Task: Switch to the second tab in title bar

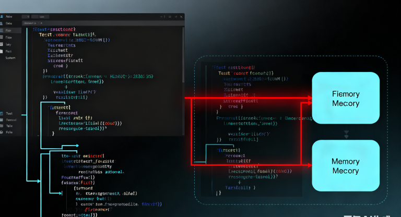Action: (41, 17)
